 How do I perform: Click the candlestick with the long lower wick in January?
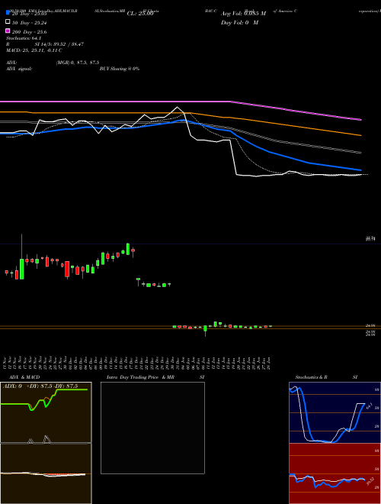[x=205, y=331]
